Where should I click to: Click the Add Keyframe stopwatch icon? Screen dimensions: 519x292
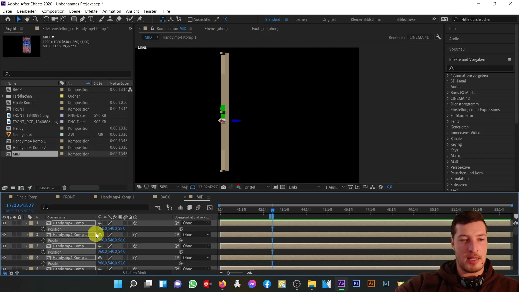pos(43,228)
